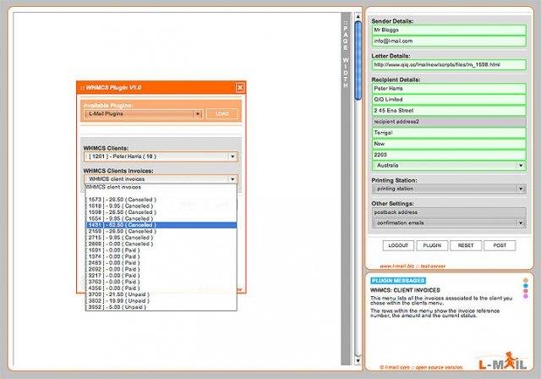Image resolution: width=541 pixels, height=379 pixels.
Task: Click the scrollbar down arrow
Action: coord(358,360)
